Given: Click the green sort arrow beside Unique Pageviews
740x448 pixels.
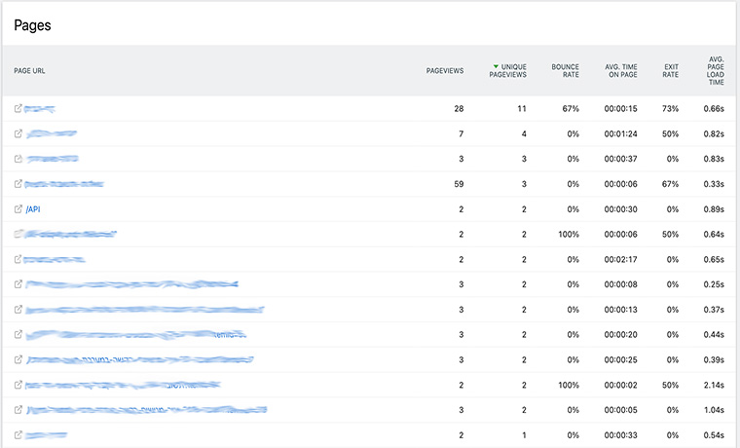Looking at the screenshot, I should (496, 66).
